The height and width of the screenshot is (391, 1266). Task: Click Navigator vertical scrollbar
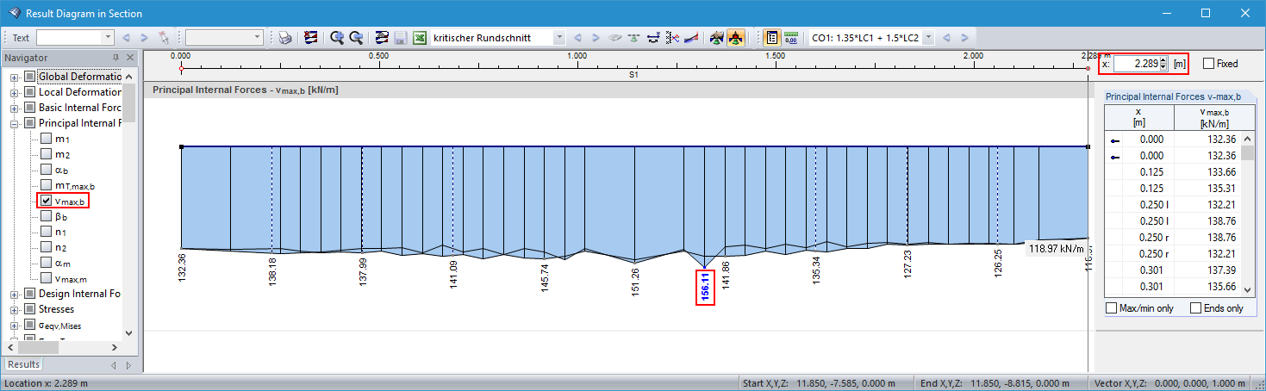(129, 204)
